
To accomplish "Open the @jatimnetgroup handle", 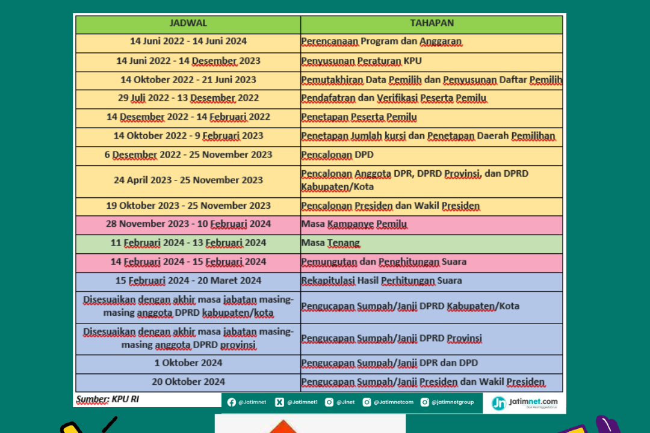I will [453, 402].
